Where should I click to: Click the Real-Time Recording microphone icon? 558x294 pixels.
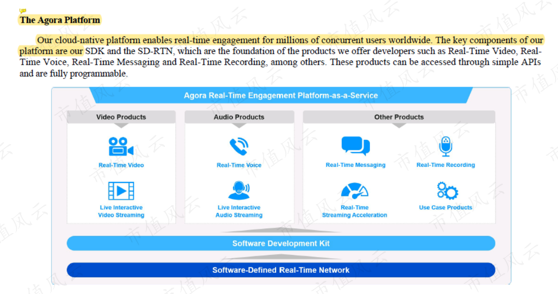click(445, 147)
